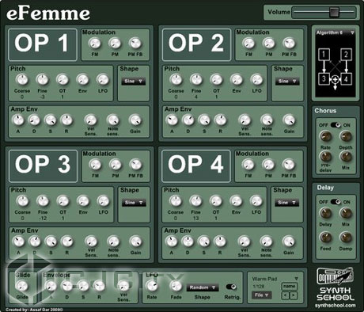Open OP 1 Shape Sine dropdown
Image resolution: width=364 pixels, height=312 pixels.
[134, 82]
